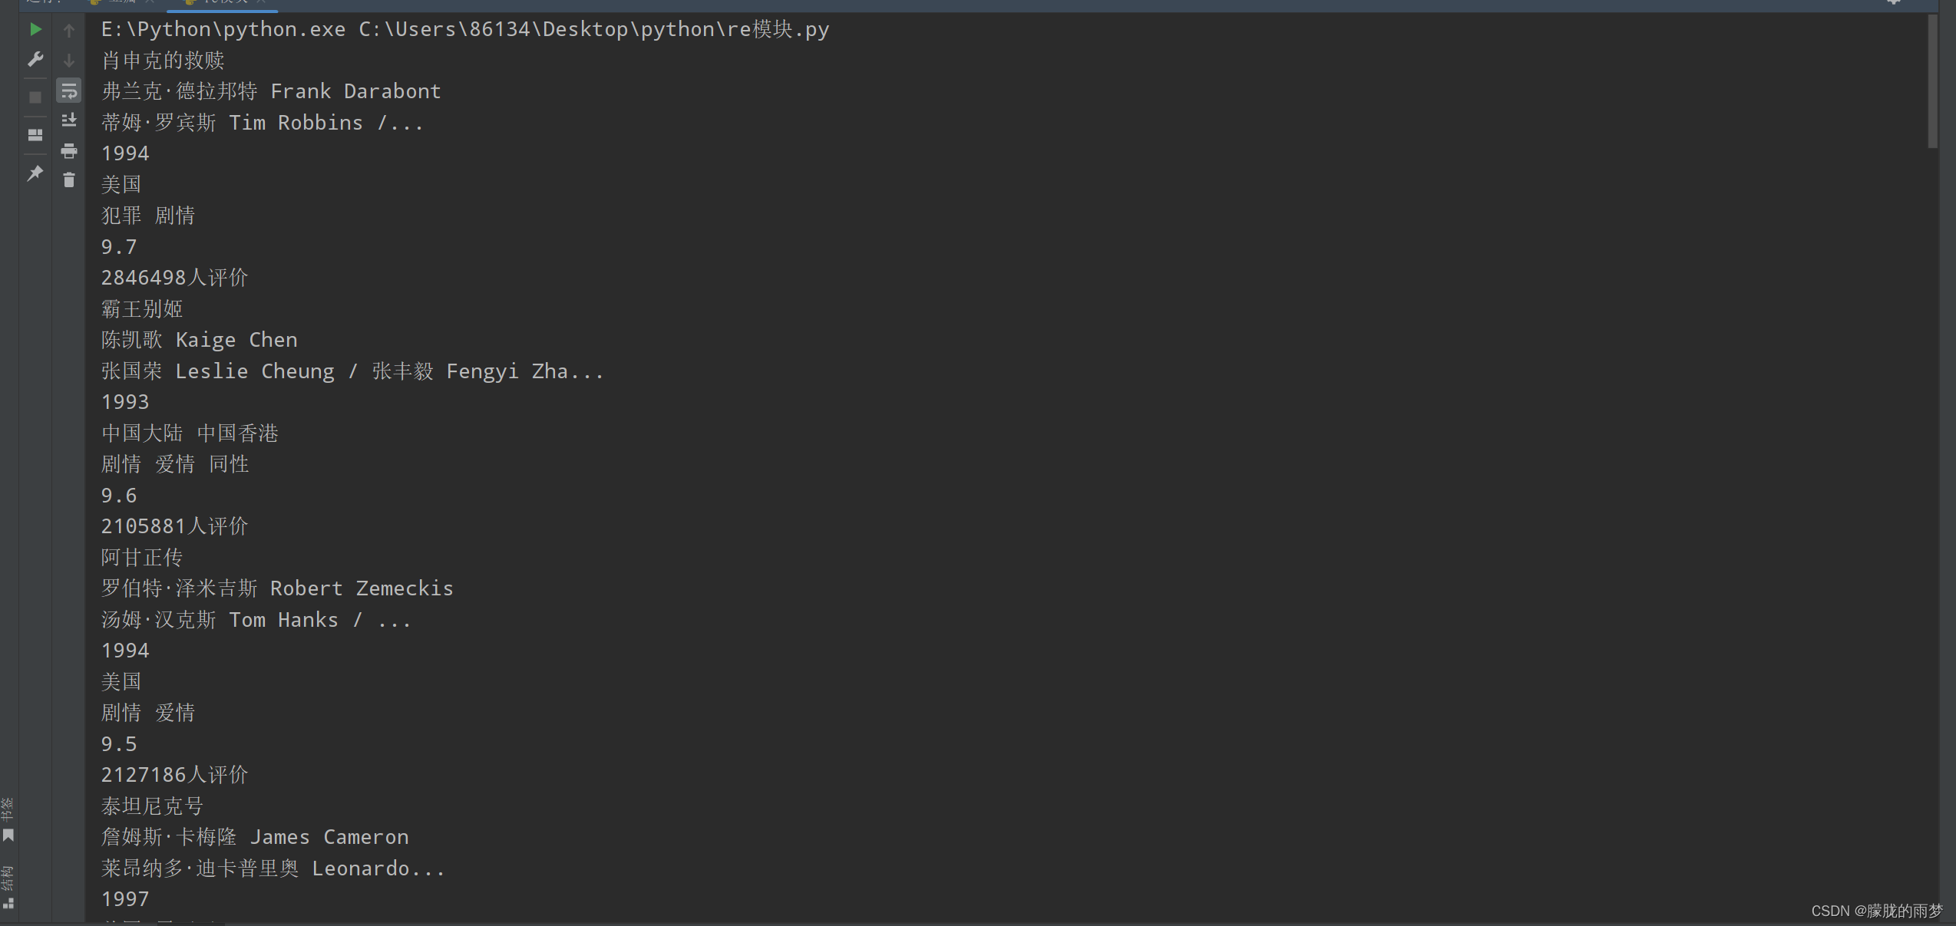1956x926 pixels.
Task: Click the line '泰坦尼克号'
Action: pos(152,806)
